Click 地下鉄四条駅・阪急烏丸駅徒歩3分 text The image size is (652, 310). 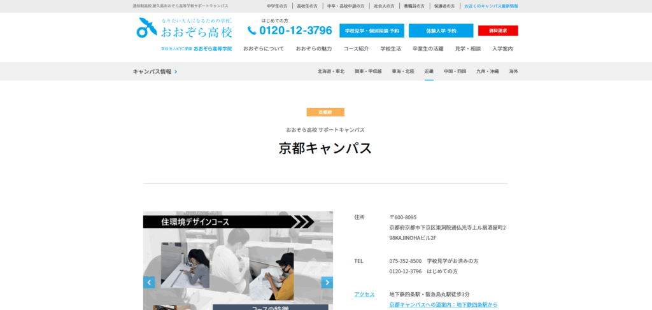tap(430, 295)
